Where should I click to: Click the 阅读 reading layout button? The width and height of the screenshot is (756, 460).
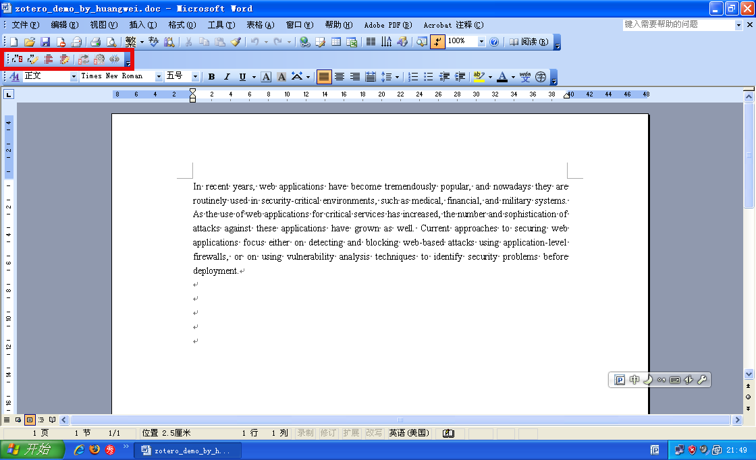point(529,42)
